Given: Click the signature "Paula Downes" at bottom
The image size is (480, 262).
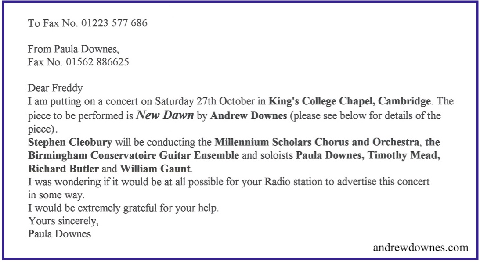Looking at the screenshot, I should pos(59,234).
